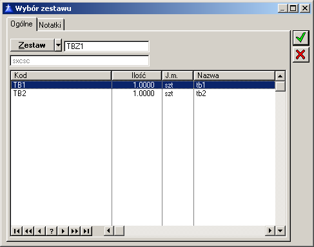Click the TBZ1 code input field
Screen dimensions: 314x247
(106, 46)
